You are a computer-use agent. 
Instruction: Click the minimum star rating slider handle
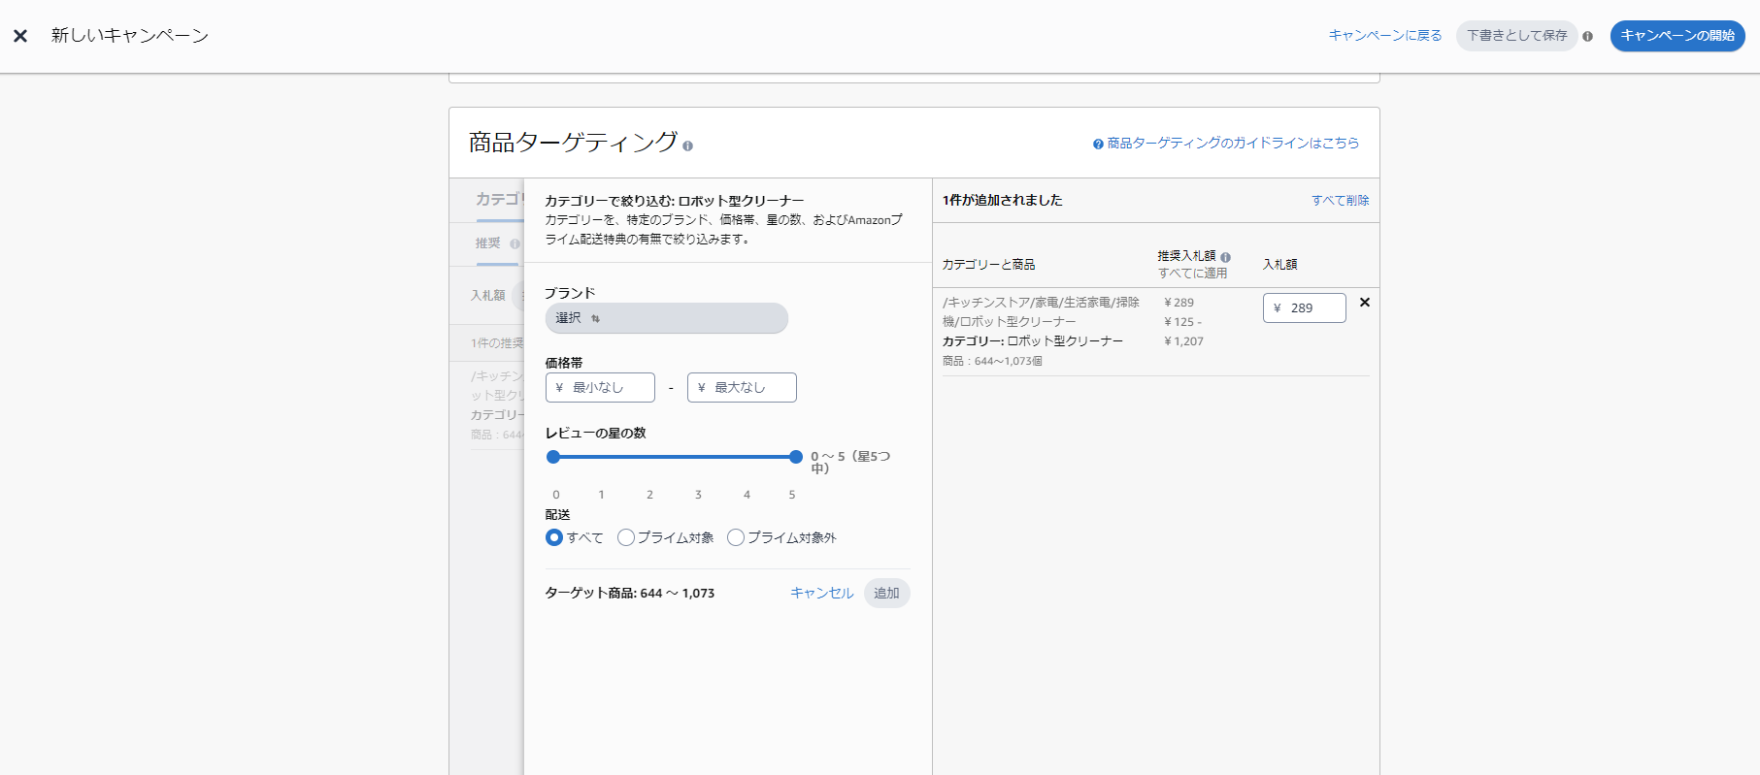pos(553,457)
